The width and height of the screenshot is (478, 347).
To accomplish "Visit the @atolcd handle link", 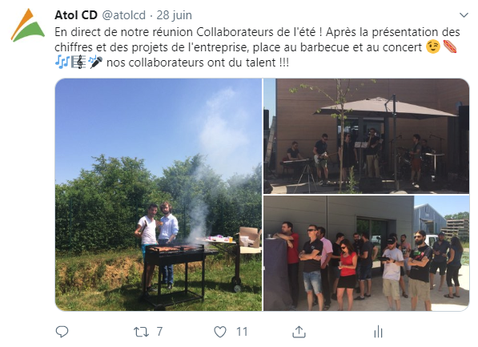I will (123, 15).
